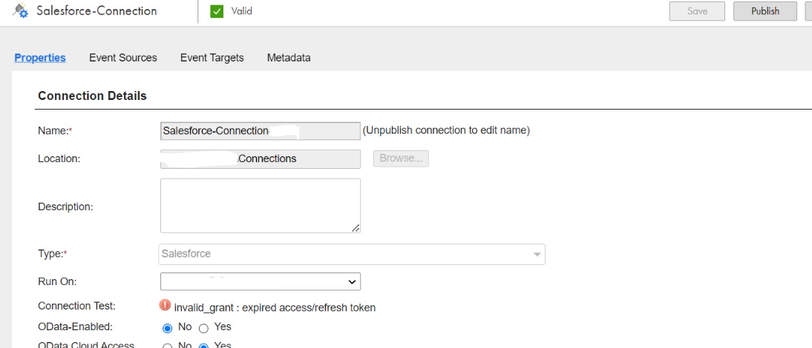
Task: Click the green Valid checkmark icon
Action: [217, 11]
